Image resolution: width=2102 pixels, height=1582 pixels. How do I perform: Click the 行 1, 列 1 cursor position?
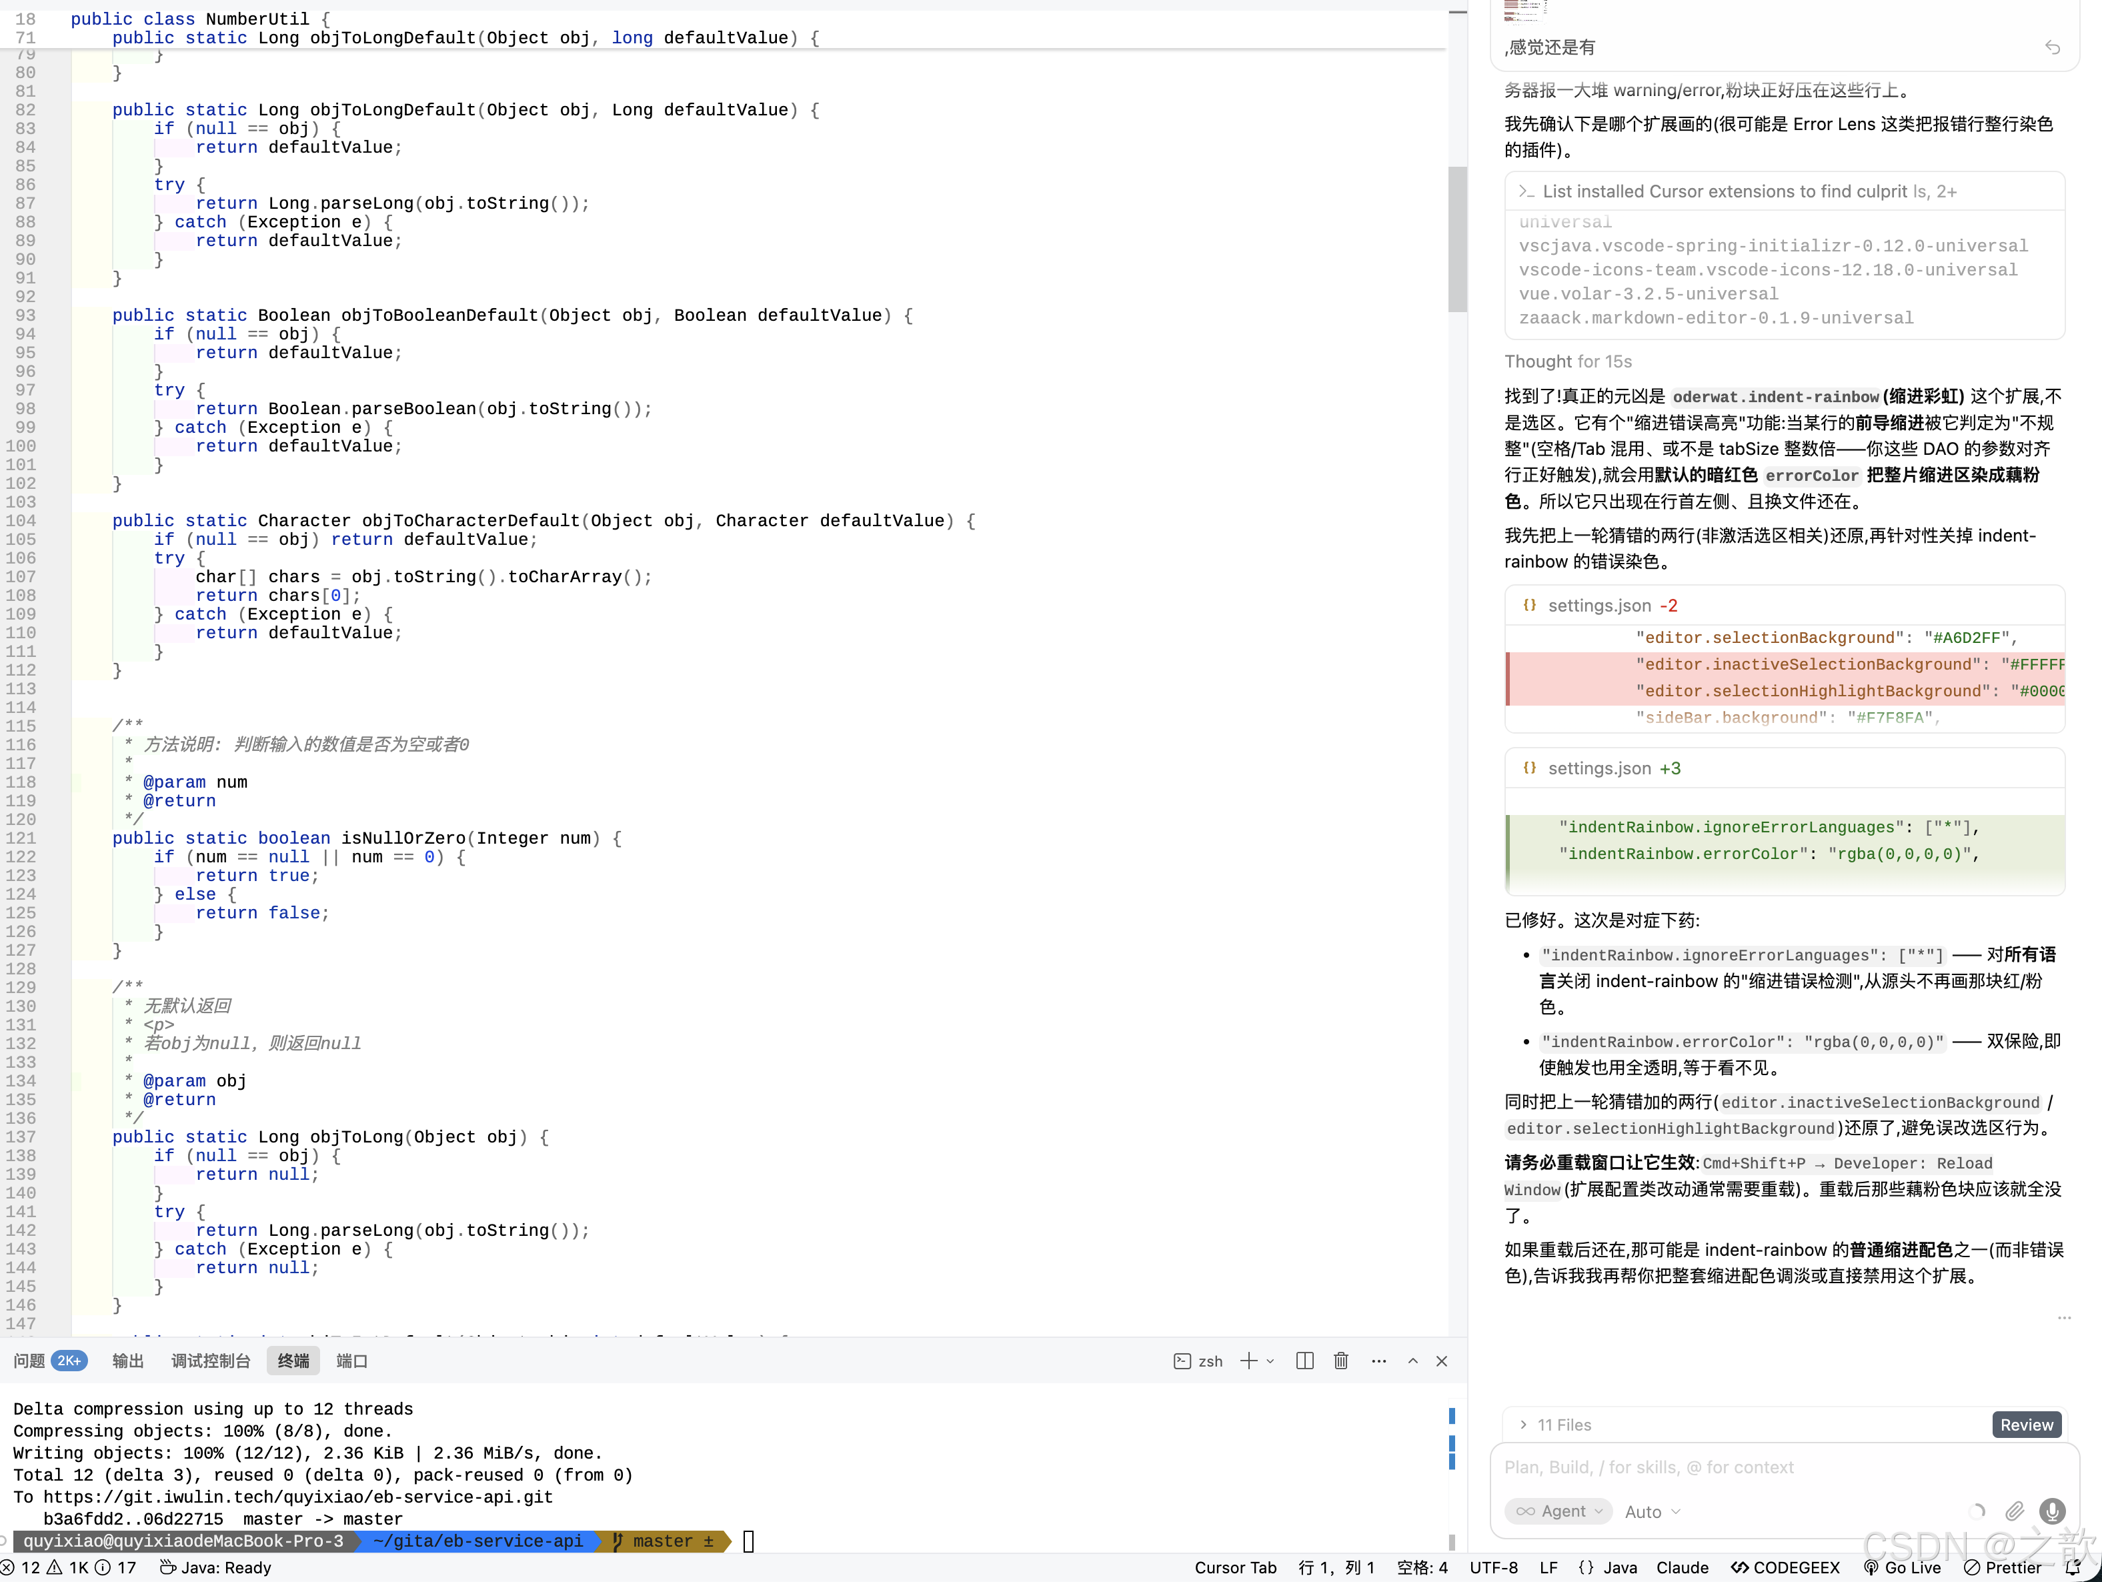coord(1336,1567)
